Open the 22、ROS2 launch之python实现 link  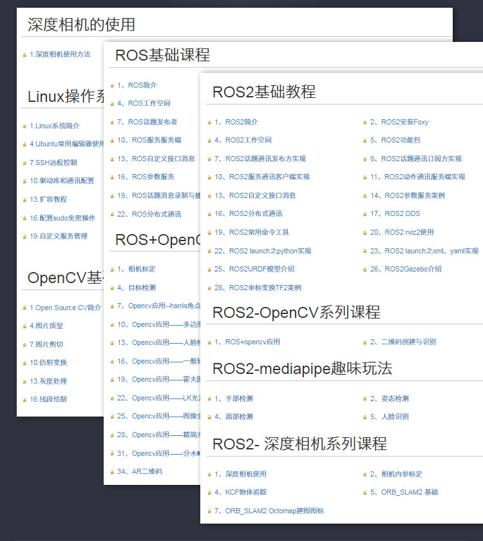(x=263, y=251)
